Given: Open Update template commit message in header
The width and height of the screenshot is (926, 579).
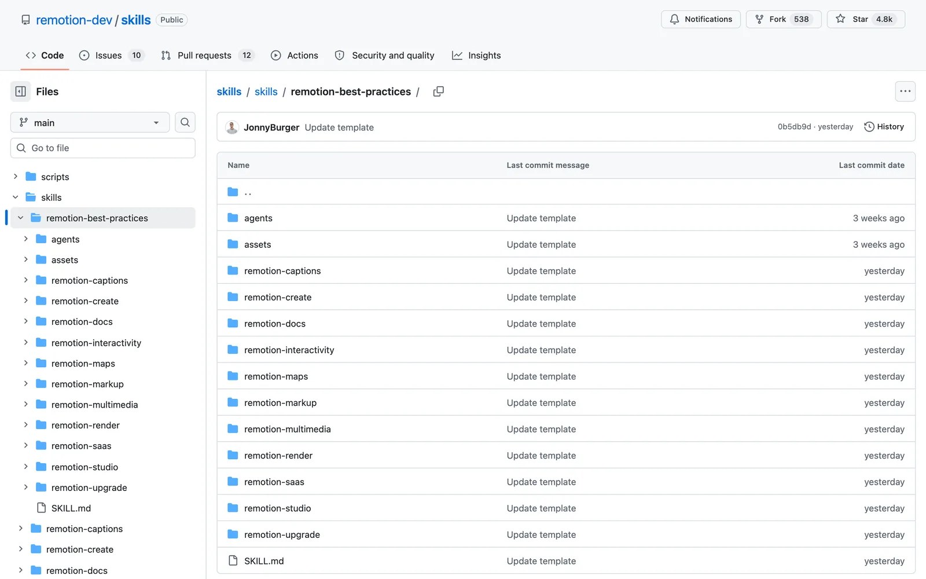Looking at the screenshot, I should point(339,127).
